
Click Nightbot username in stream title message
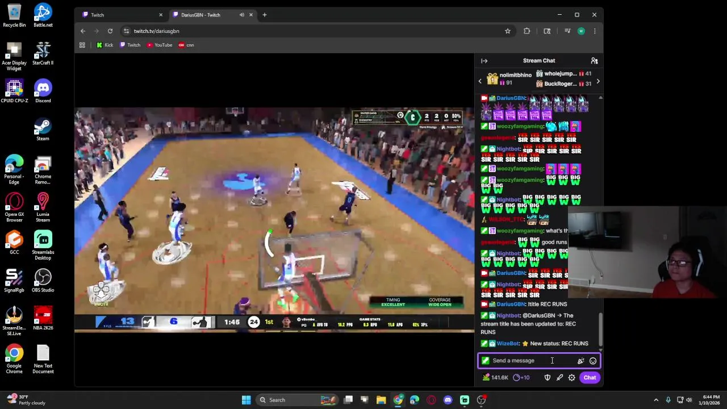tap(508, 316)
